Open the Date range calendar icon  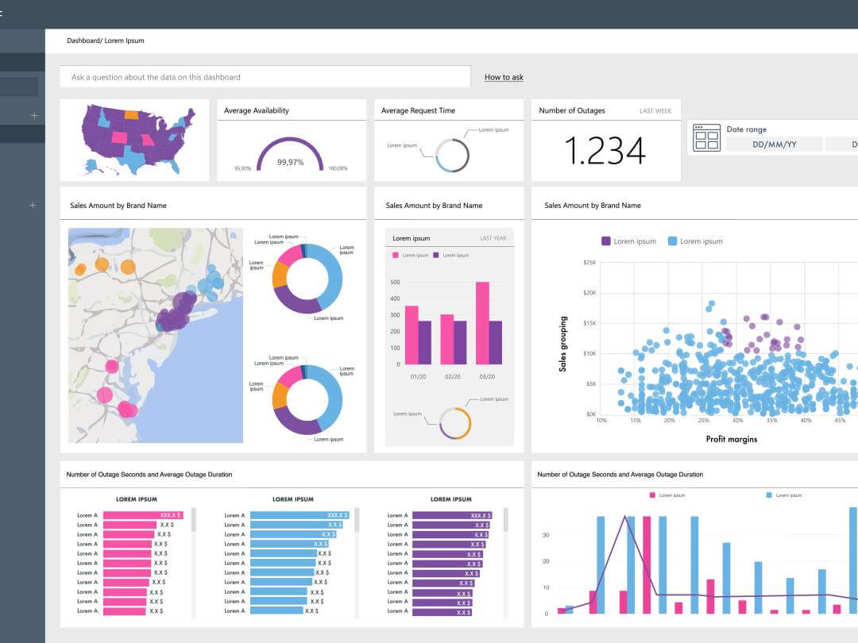pos(706,137)
